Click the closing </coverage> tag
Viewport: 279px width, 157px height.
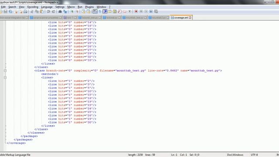pyautogui.click(x=16, y=143)
